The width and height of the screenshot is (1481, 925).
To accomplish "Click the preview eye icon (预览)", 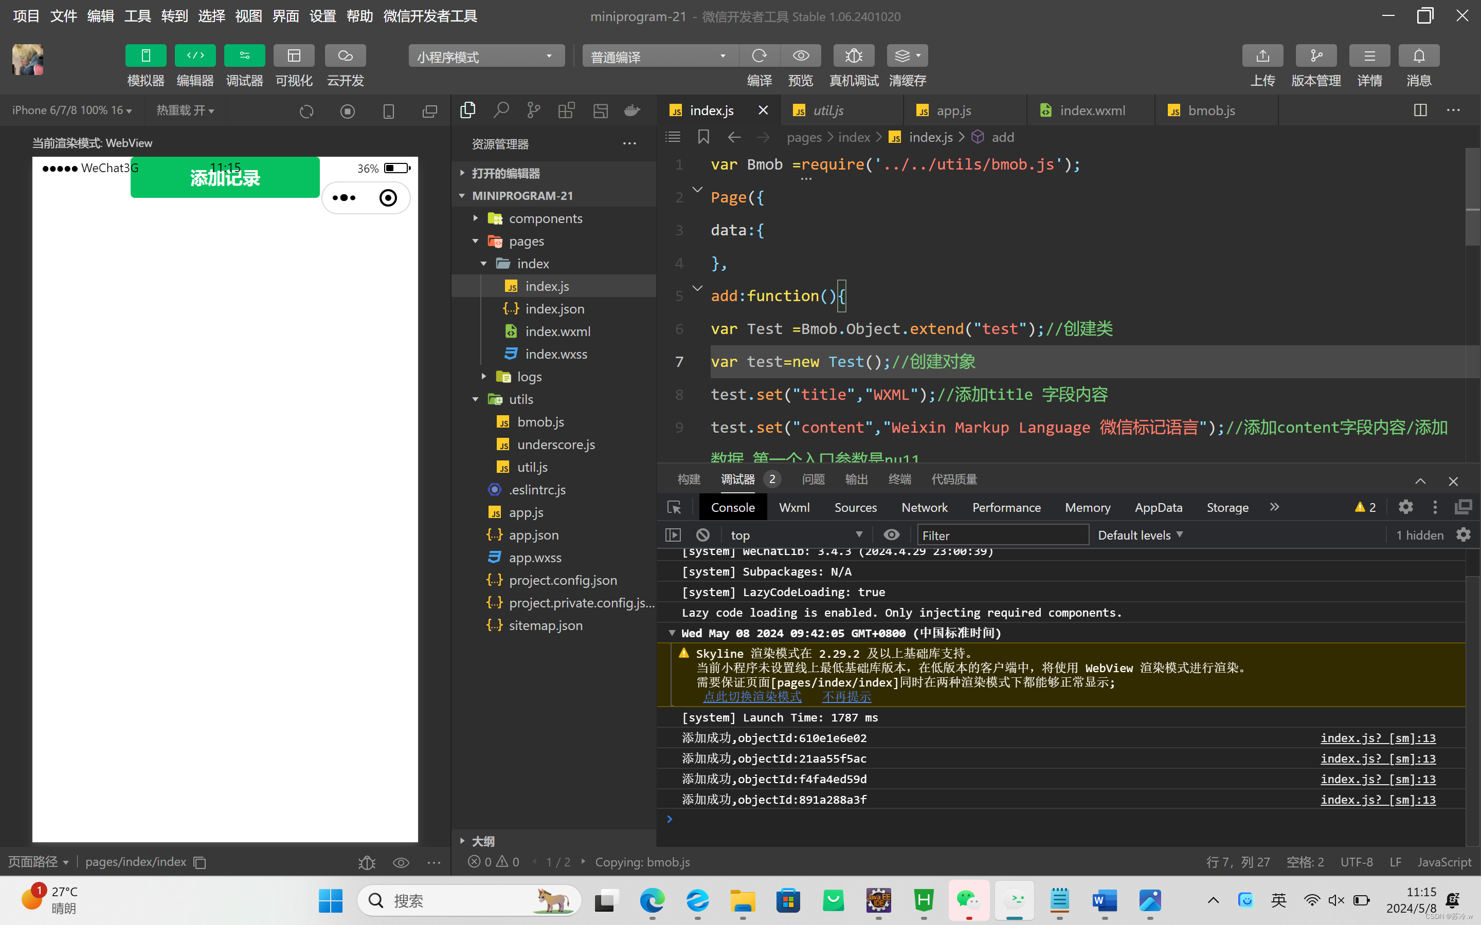I will pos(801,55).
